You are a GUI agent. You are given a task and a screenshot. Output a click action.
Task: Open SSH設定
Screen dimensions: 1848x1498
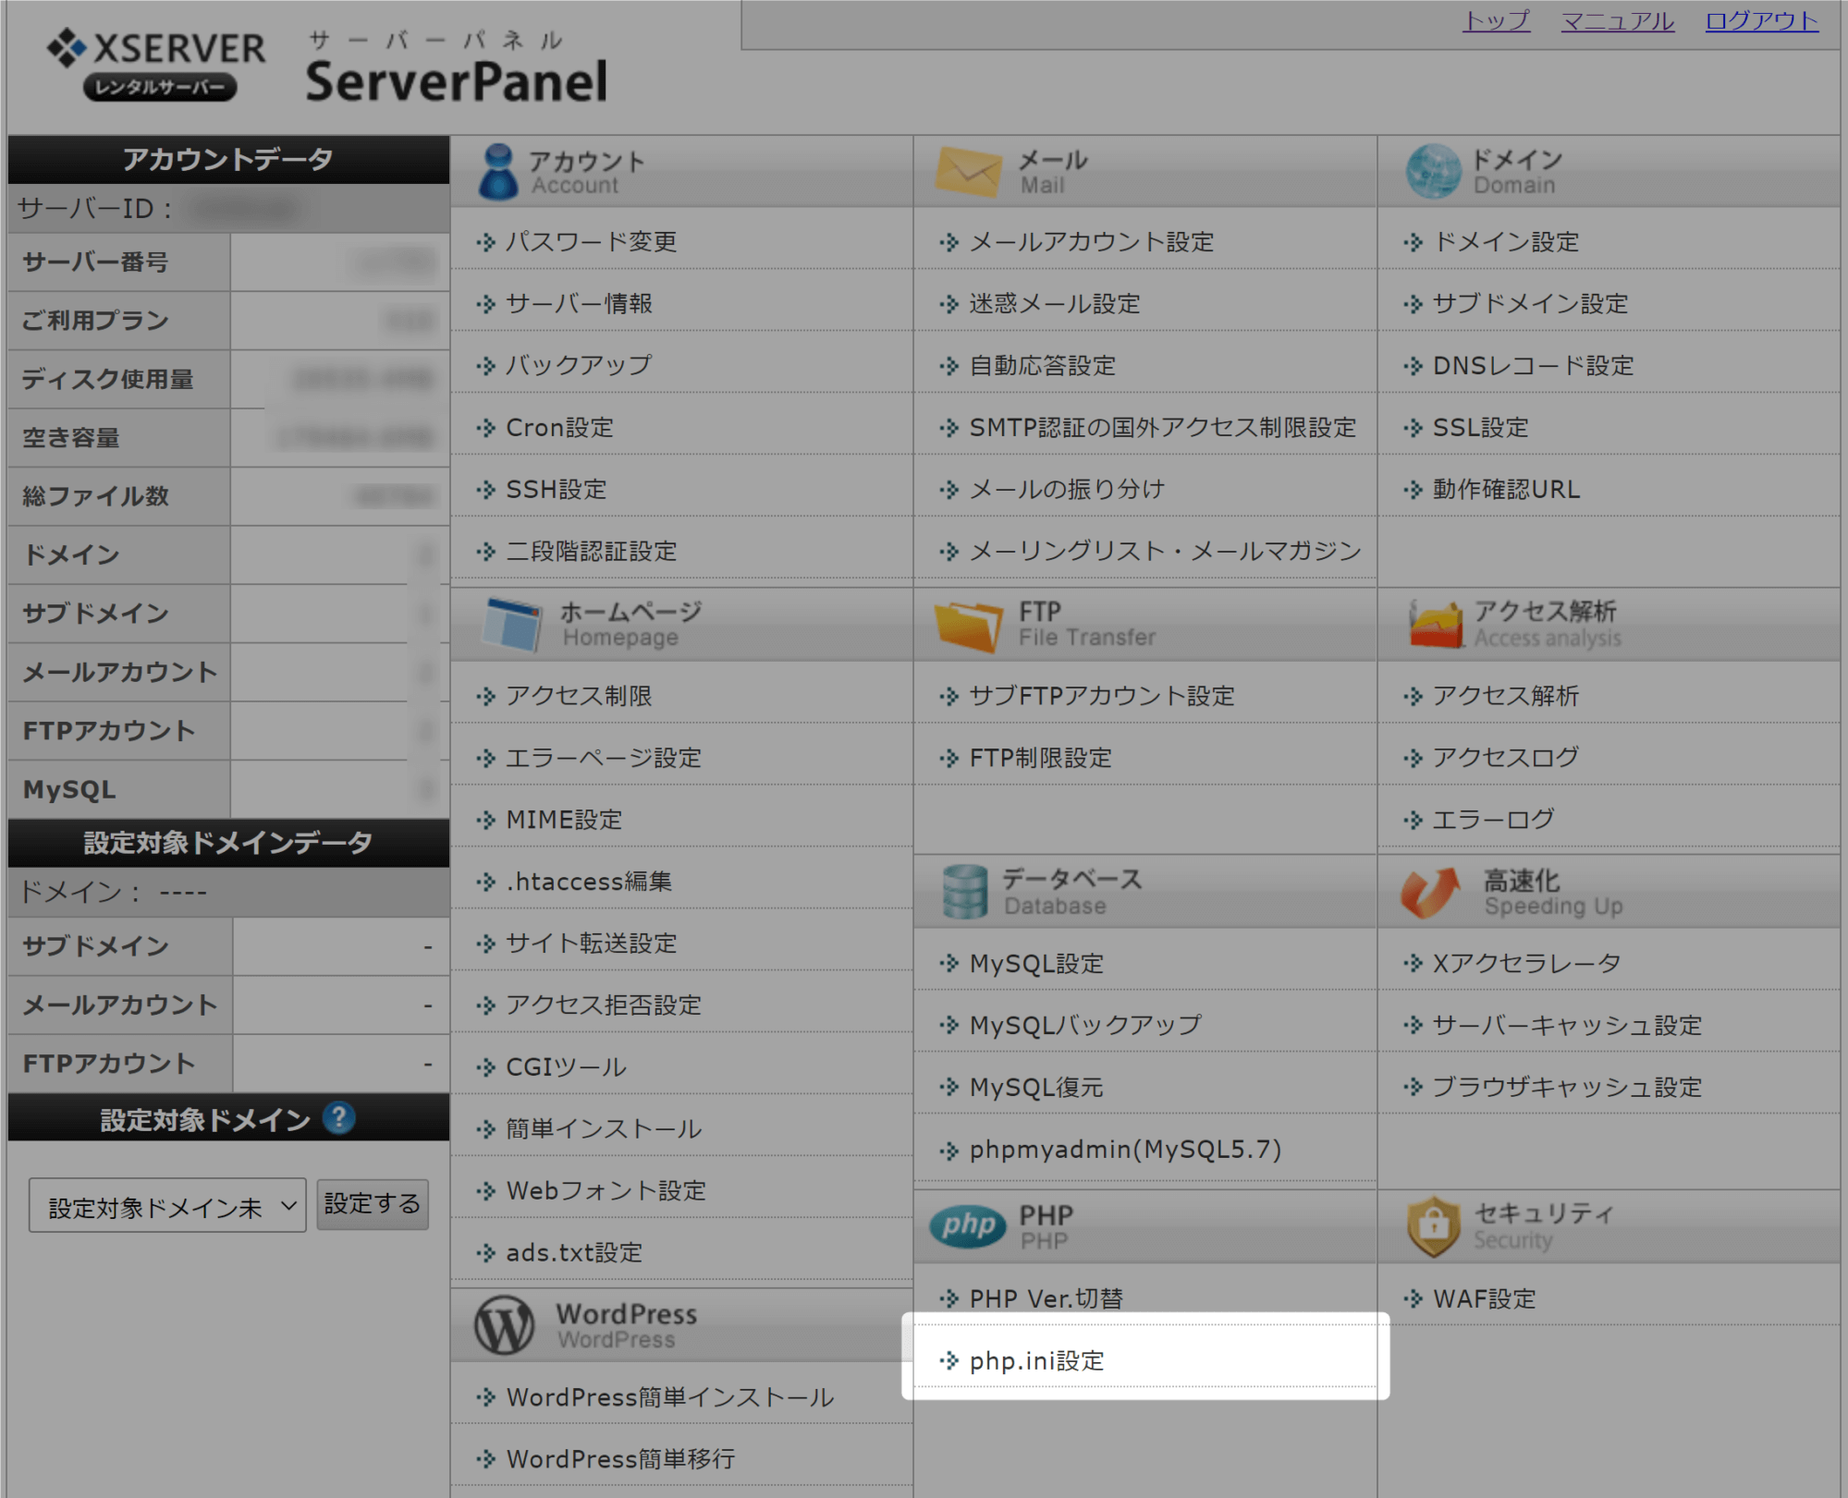556,490
